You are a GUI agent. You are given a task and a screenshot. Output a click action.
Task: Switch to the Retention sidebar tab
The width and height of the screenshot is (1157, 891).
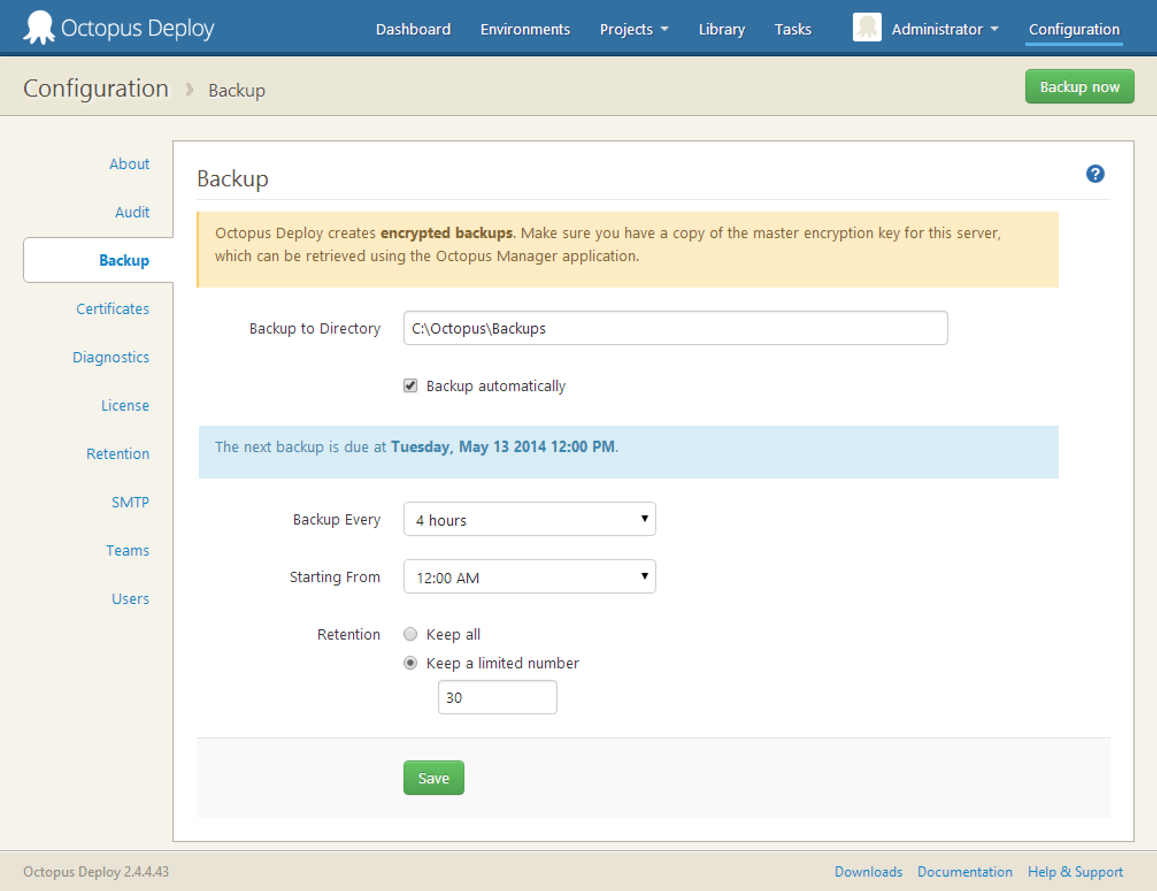point(118,454)
